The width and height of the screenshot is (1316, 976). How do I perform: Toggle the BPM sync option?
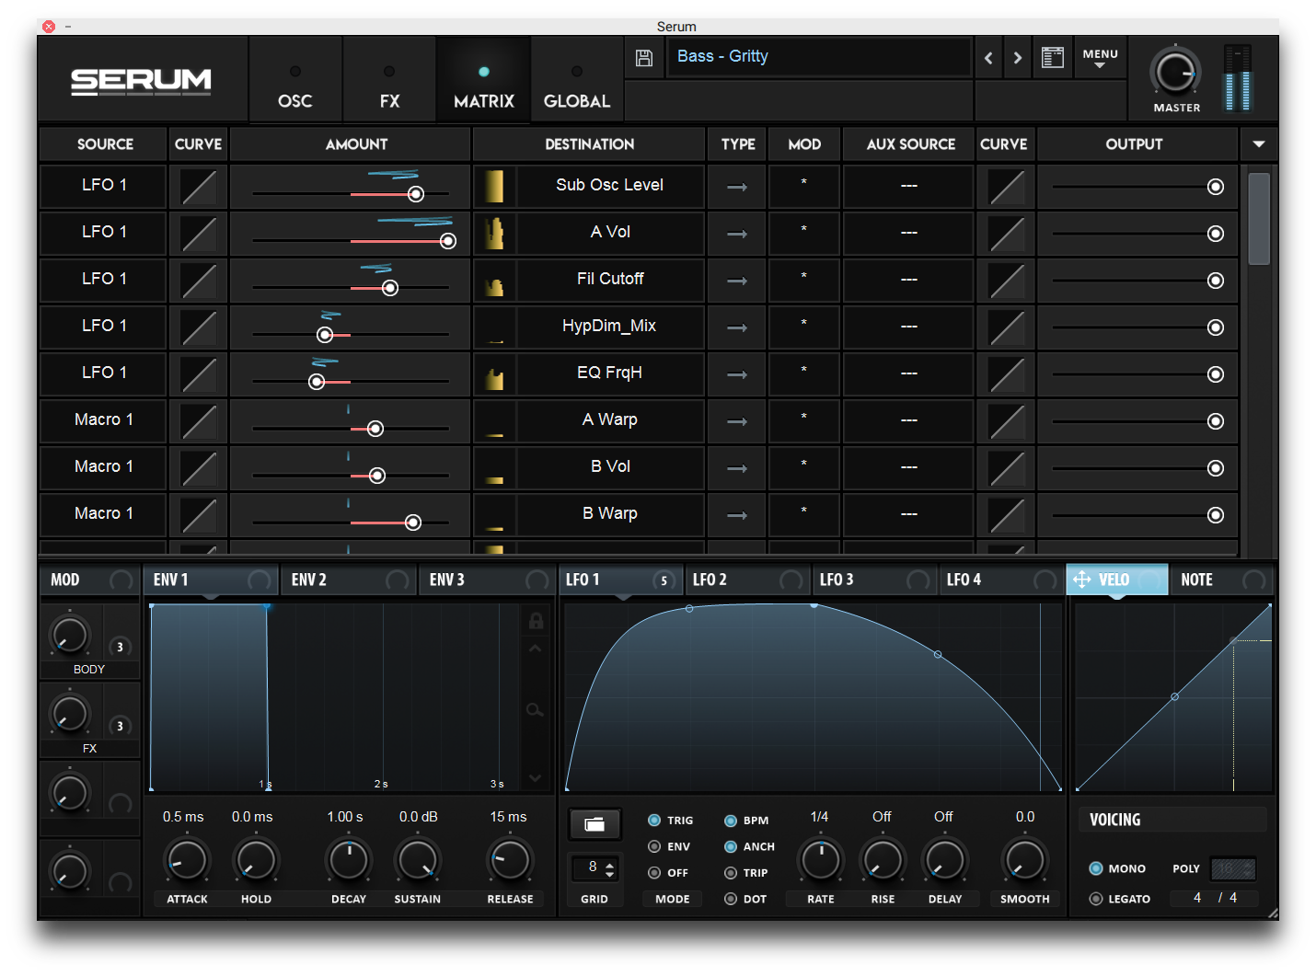point(731,821)
